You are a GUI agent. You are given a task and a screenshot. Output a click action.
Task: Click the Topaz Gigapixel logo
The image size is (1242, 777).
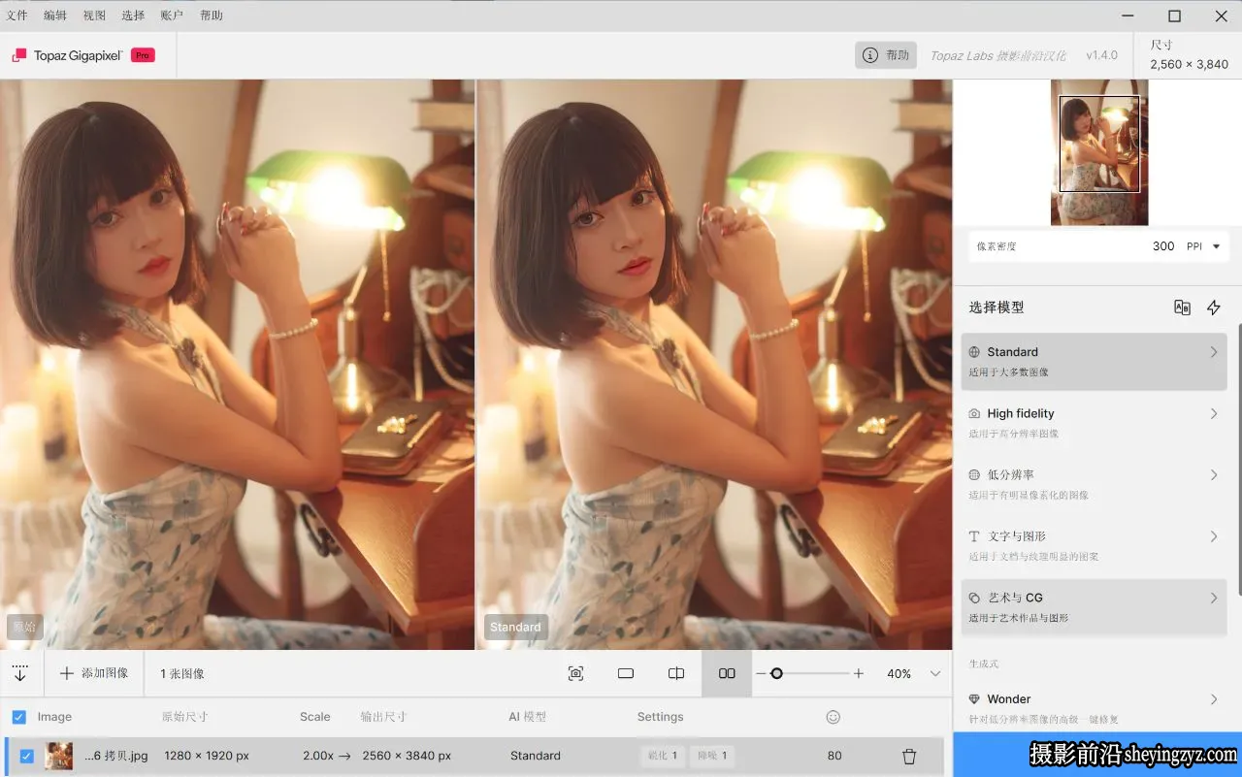(67, 55)
